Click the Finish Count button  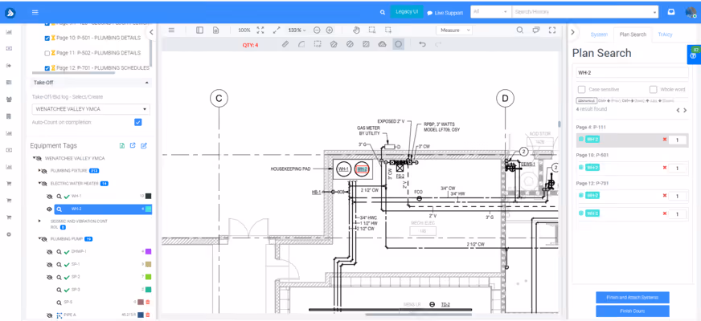point(632,311)
